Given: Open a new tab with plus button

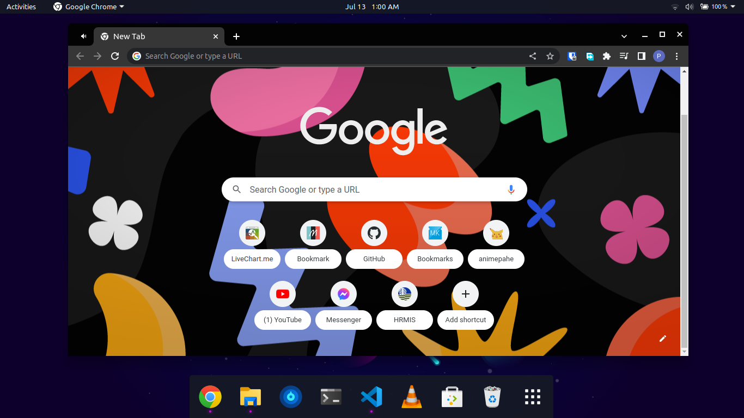Looking at the screenshot, I should (236, 36).
